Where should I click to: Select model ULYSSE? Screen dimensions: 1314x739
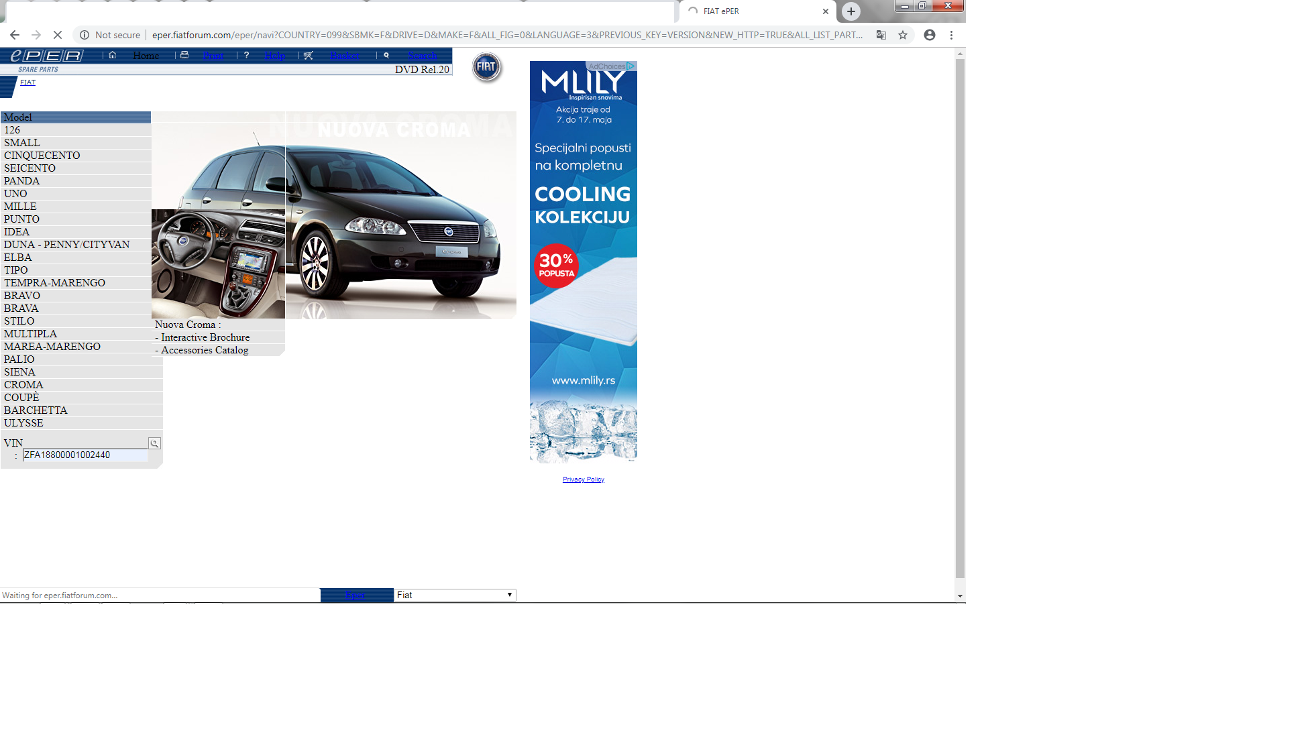(81, 423)
